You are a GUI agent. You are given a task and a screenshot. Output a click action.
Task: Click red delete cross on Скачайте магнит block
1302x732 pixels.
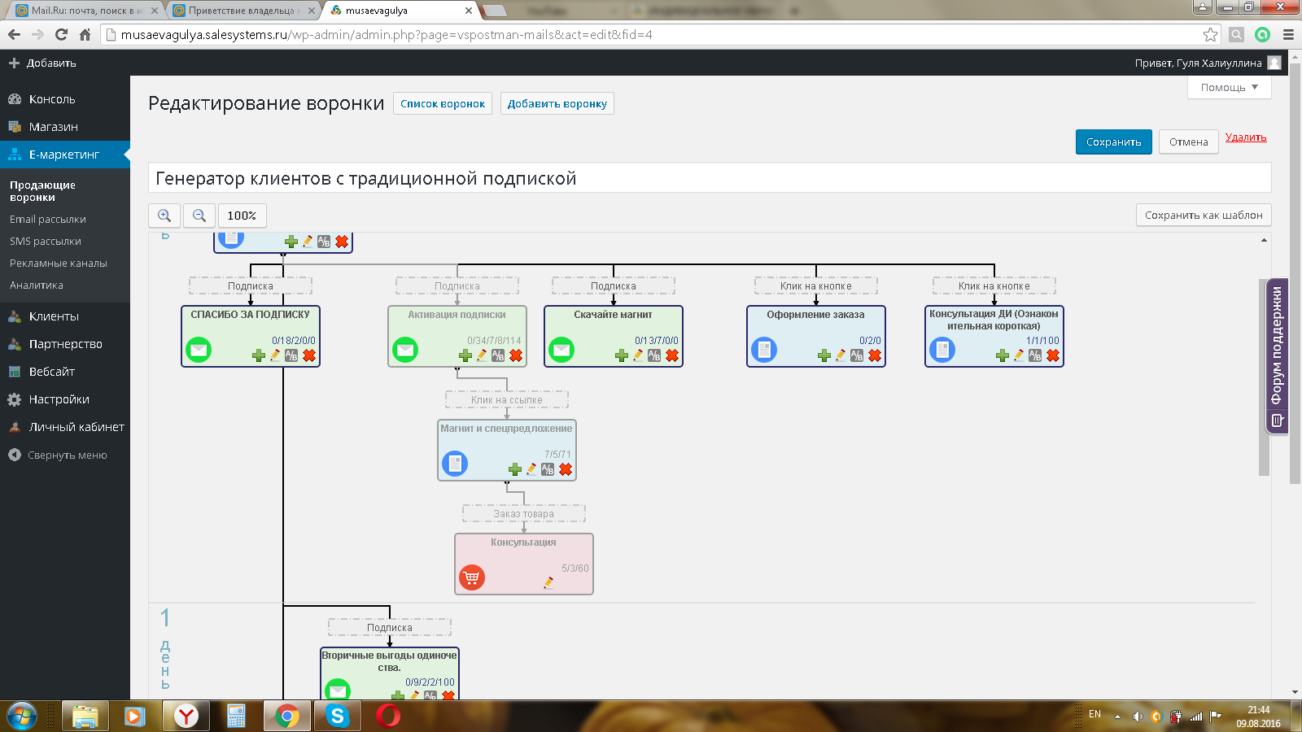pos(672,355)
